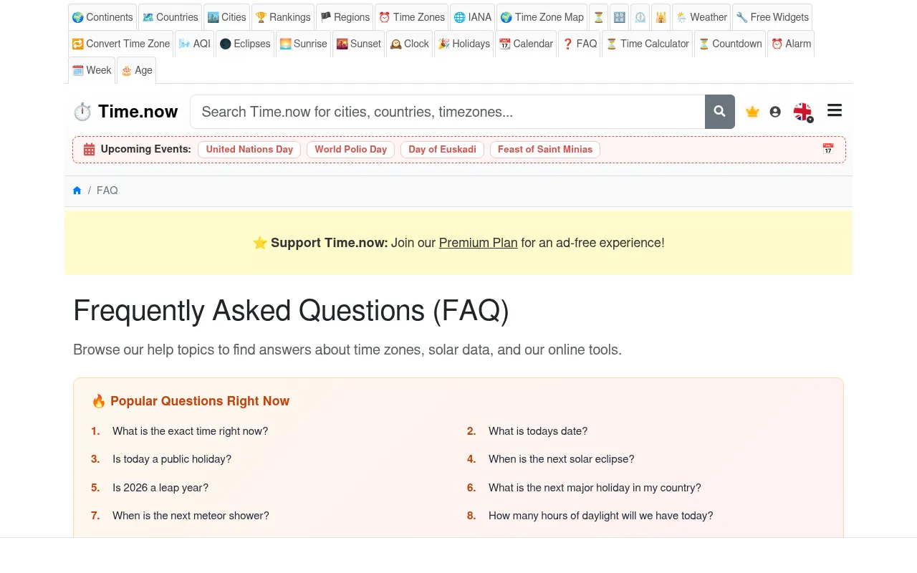Click the mosque icon nav tab
Viewport: 917px width, 573px height.
tap(661, 17)
